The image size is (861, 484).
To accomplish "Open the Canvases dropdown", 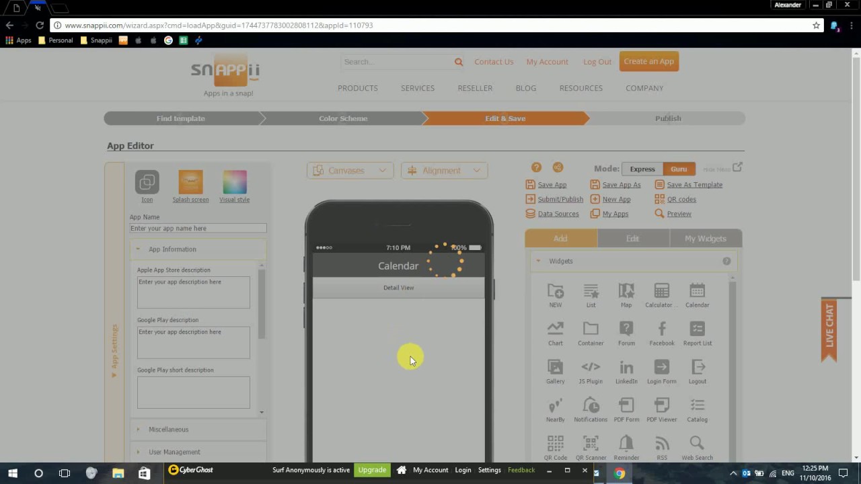I will pos(350,171).
